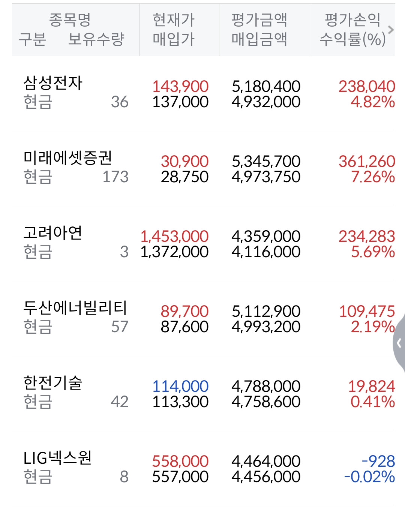
Task: Tap the 평가금액 column header
Action: click(x=259, y=20)
